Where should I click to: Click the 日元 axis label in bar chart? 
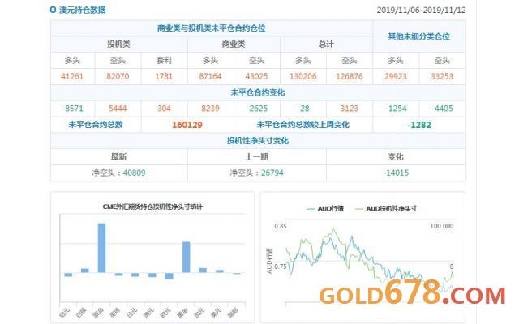pyautogui.click(x=132, y=312)
